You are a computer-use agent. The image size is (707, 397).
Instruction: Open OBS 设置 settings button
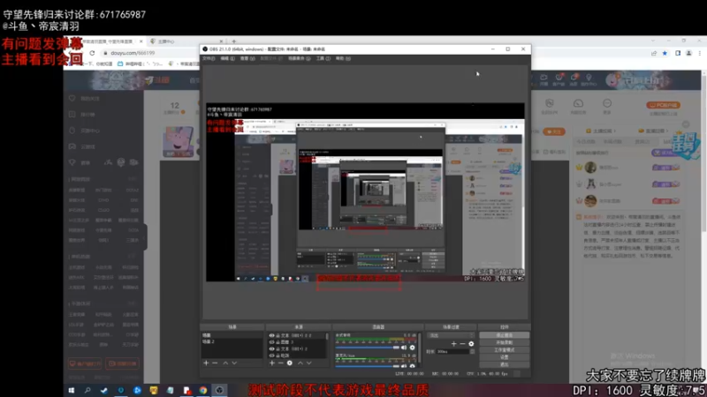(504, 357)
